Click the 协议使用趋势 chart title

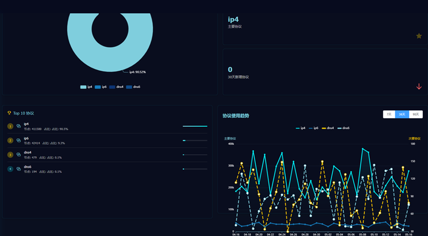[x=236, y=116]
